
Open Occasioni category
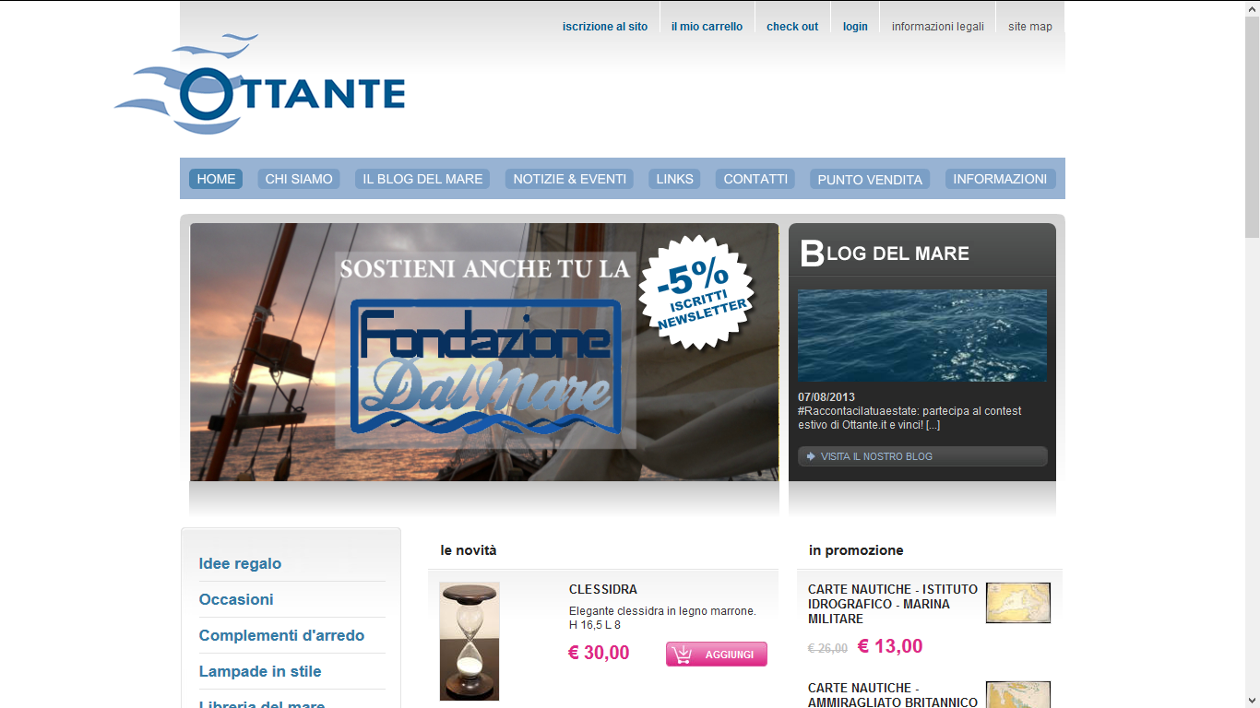236,599
